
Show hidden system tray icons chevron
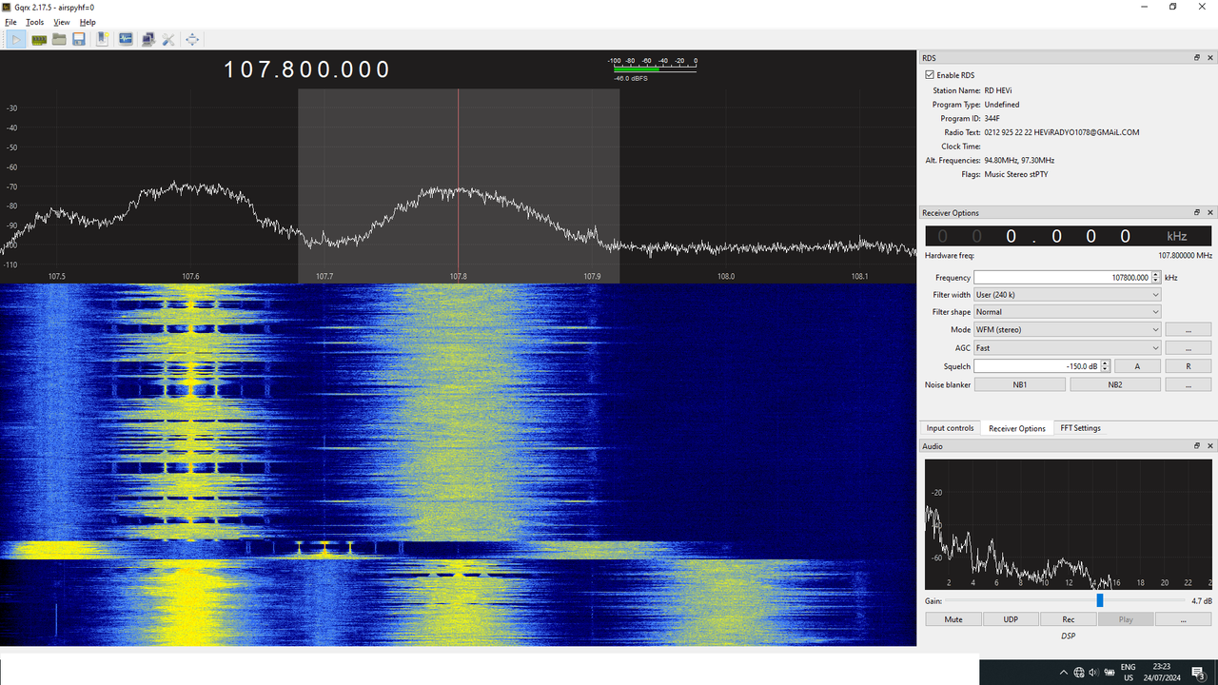click(x=1064, y=673)
